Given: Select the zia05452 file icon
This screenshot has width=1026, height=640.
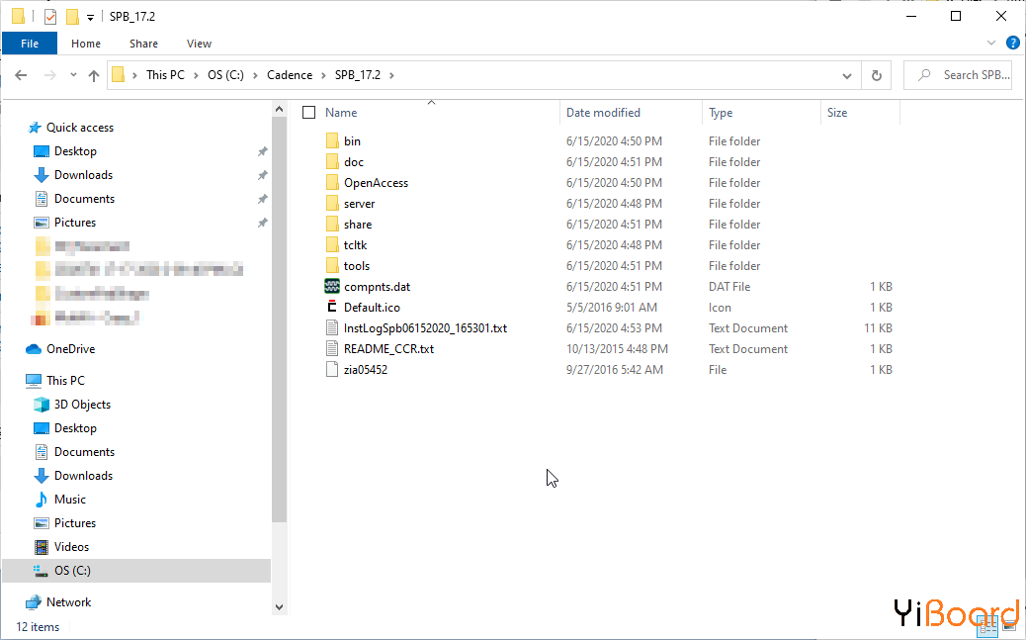Looking at the screenshot, I should (332, 369).
